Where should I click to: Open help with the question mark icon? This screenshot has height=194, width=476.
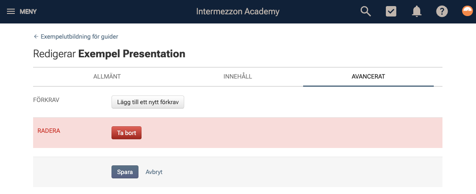point(442,11)
